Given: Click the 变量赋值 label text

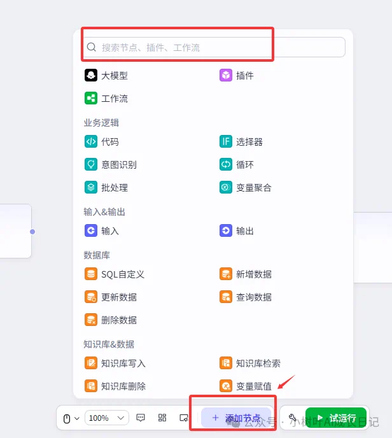Looking at the screenshot, I should (254, 386).
